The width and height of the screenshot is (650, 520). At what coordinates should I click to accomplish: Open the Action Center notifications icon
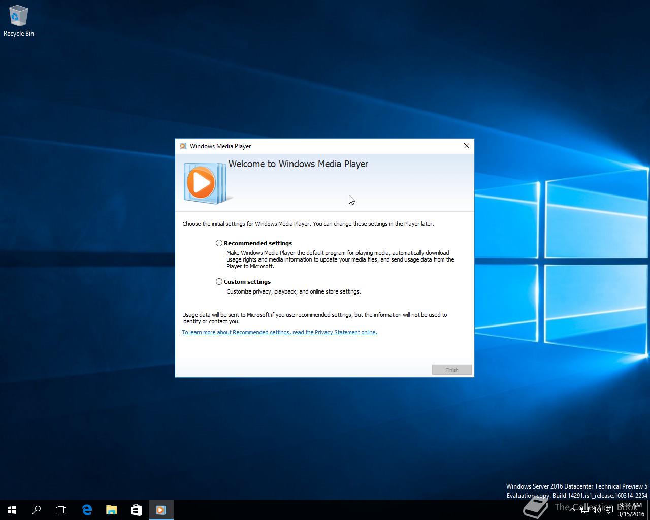[609, 510]
